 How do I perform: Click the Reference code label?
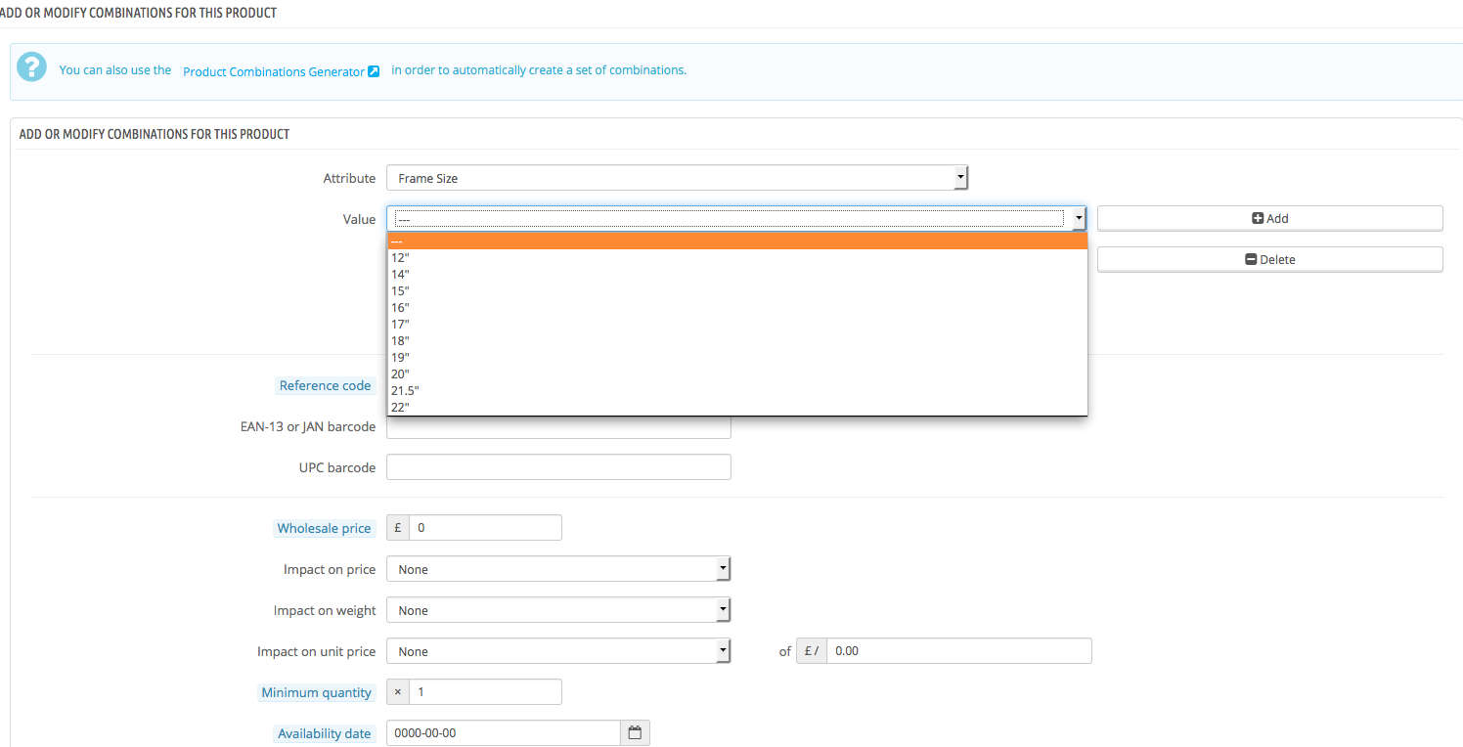tap(325, 385)
